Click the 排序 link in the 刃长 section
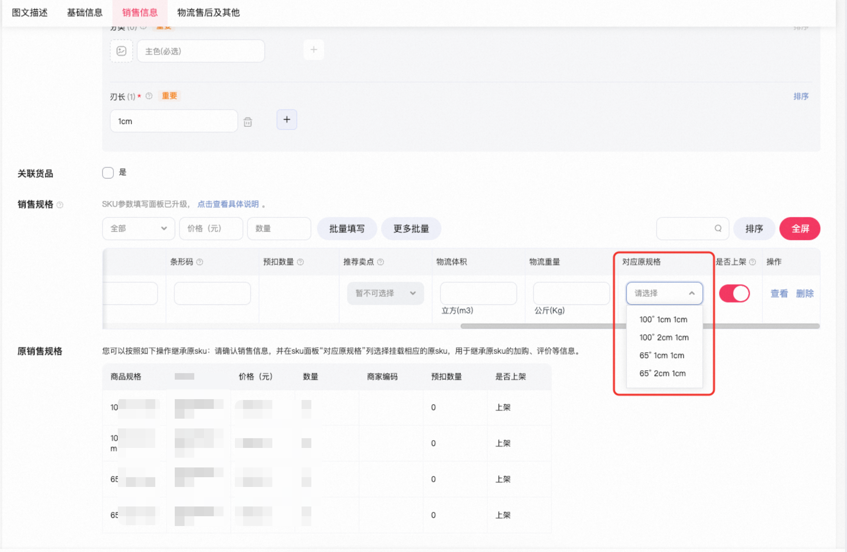847x552 pixels. coord(801,96)
